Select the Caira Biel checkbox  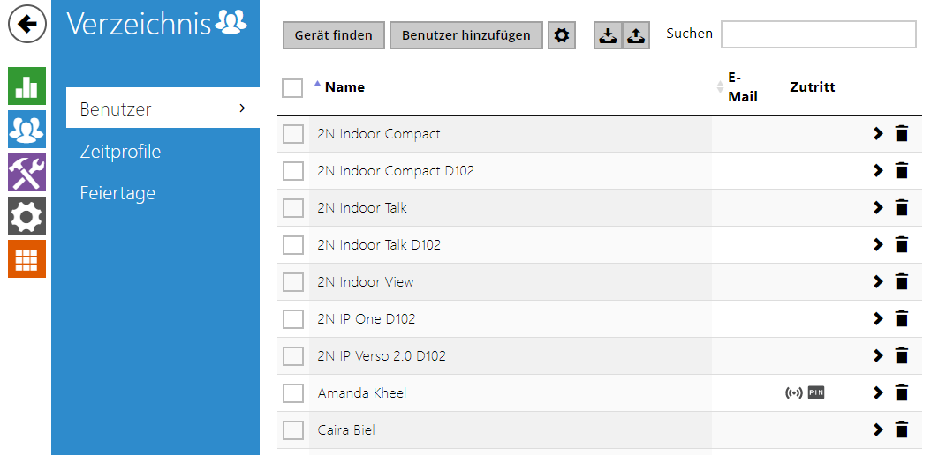[x=293, y=430]
